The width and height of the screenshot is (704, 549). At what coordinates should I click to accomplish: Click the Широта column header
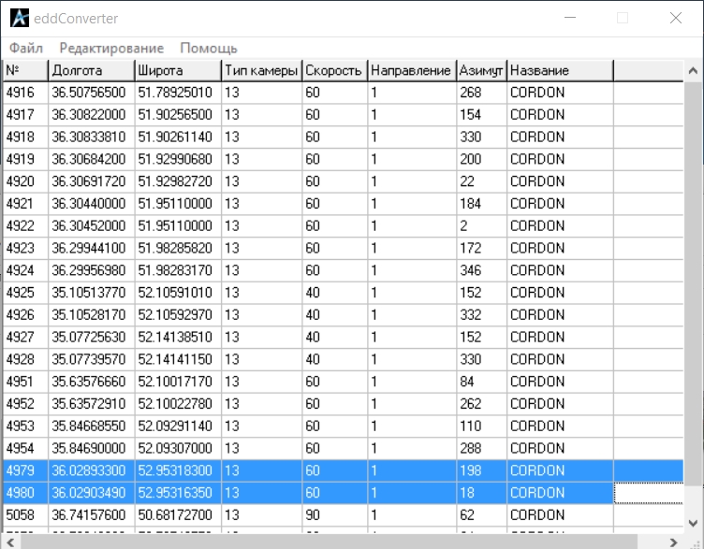(177, 71)
